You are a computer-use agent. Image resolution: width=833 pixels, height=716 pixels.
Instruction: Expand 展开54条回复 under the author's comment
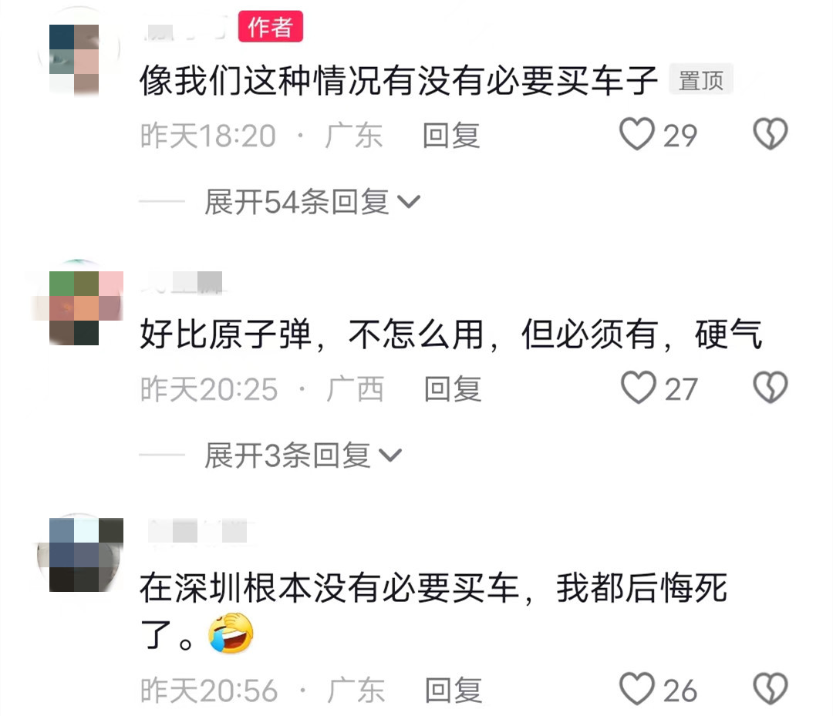(312, 202)
